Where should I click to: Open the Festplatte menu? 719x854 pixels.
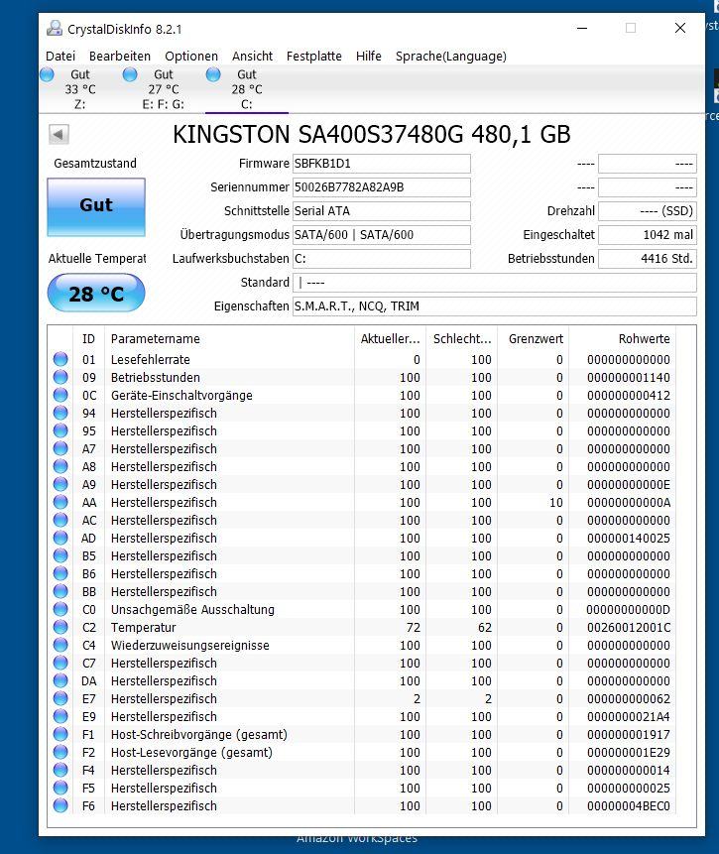313,57
